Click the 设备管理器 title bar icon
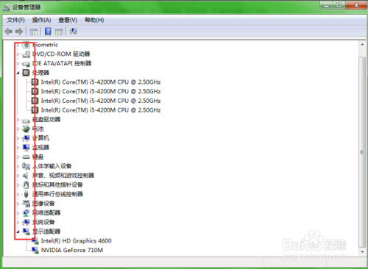This screenshot has height=269, width=368. point(7,7)
